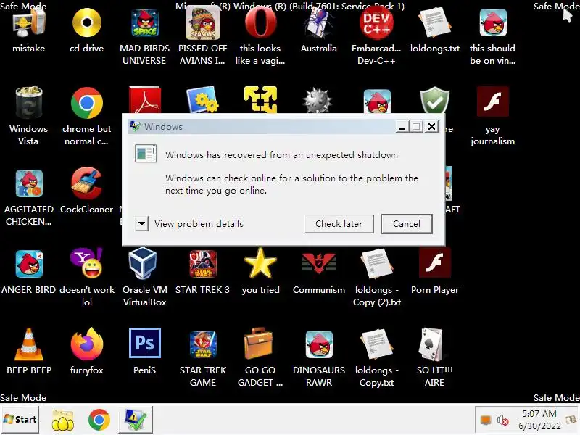
Task: Click the orange monitor tray icon
Action: pos(486,420)
